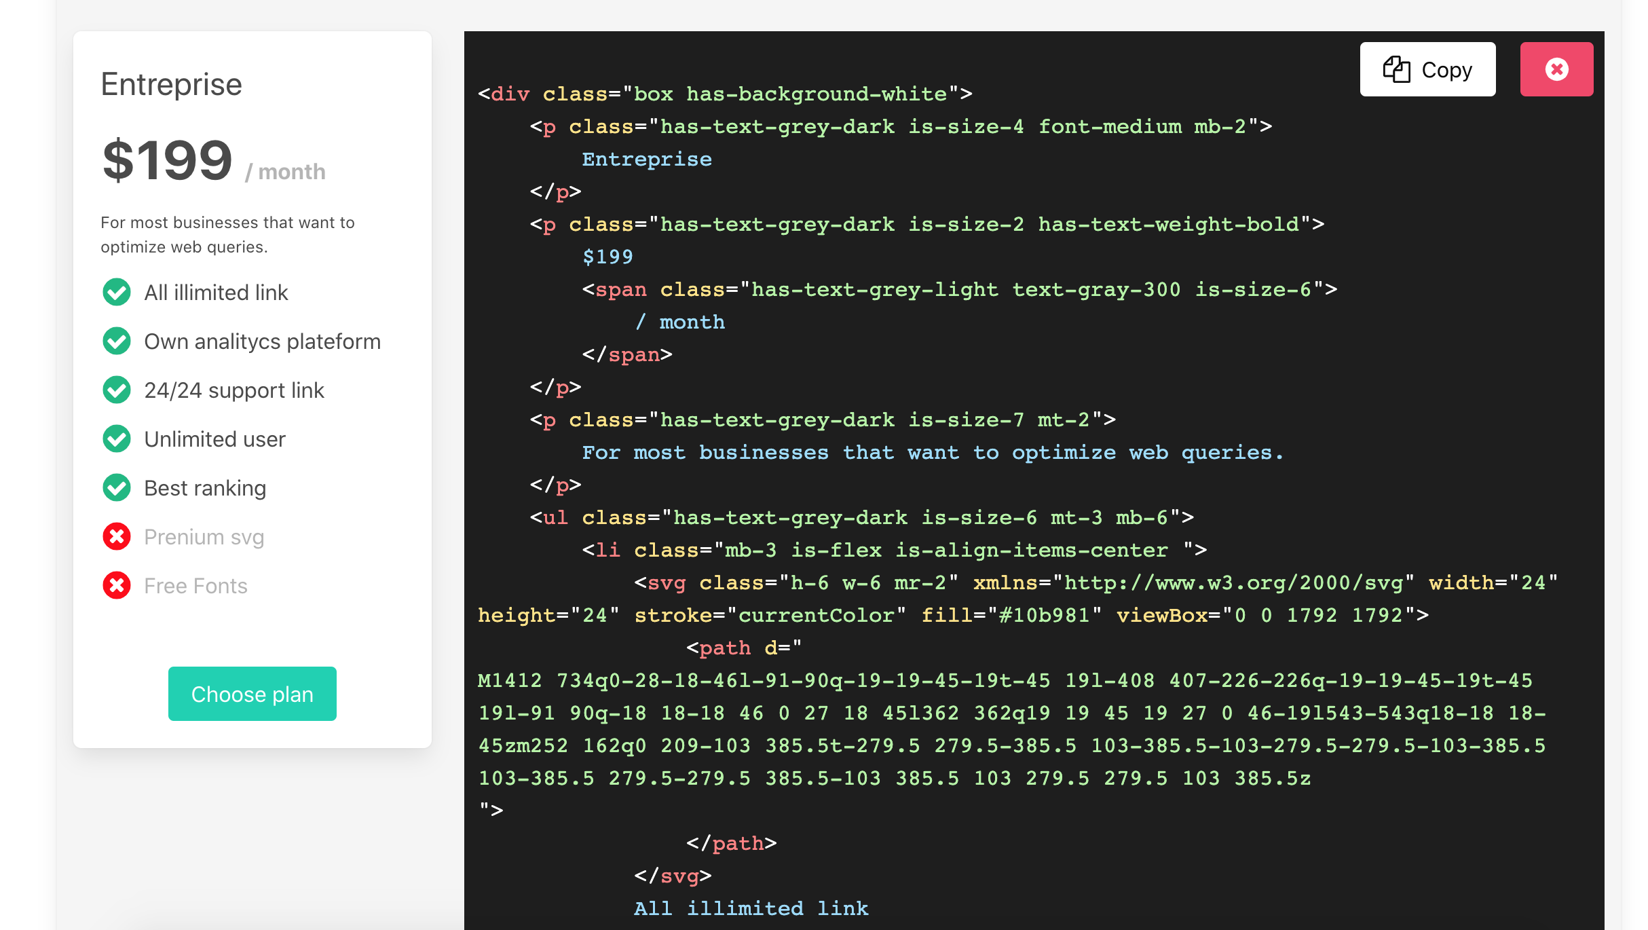Click the copy icon inside Copy button
Viewport: 1648px width, 930px height.
[1396, 69]
